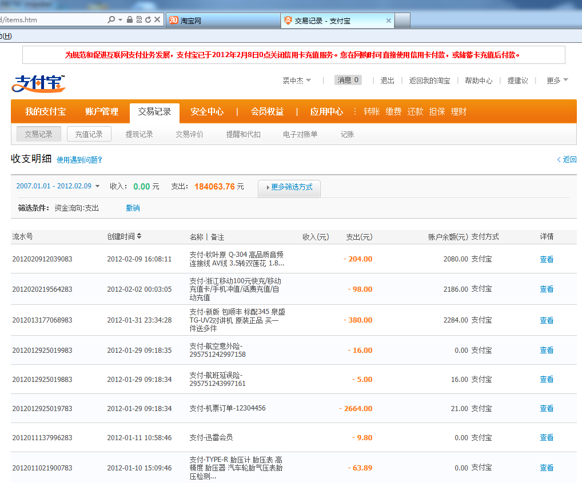Click the address bar search magnifier icon
Image resolution: width=582 pixels, height=483 pixels.
[111, 19]
